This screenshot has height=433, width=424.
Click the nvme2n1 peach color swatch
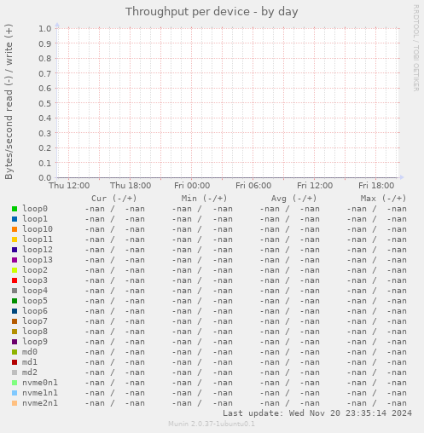point(15,403)
